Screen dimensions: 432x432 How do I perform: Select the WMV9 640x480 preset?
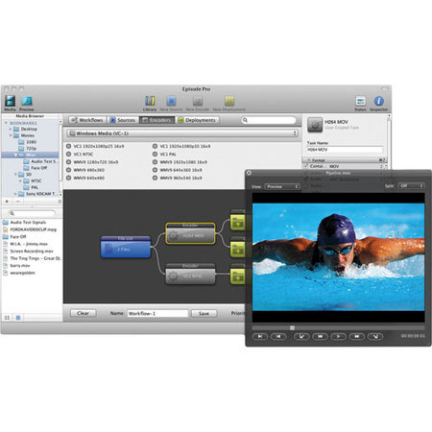click(x=85, y=178)
